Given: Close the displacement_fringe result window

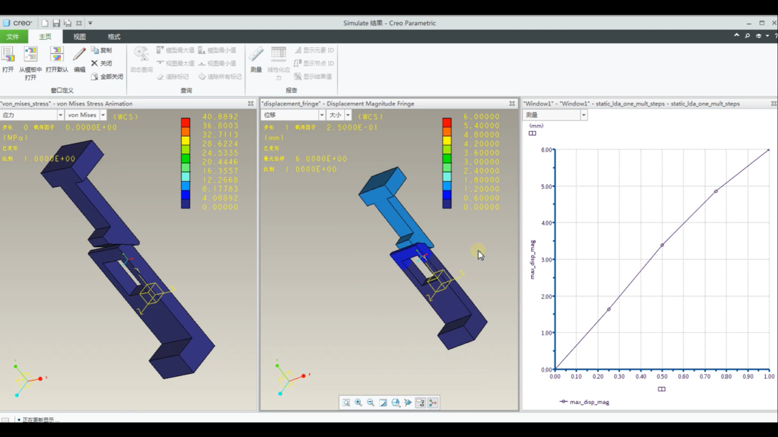Looking at the screenshot, I should click(x=512, y=104).
